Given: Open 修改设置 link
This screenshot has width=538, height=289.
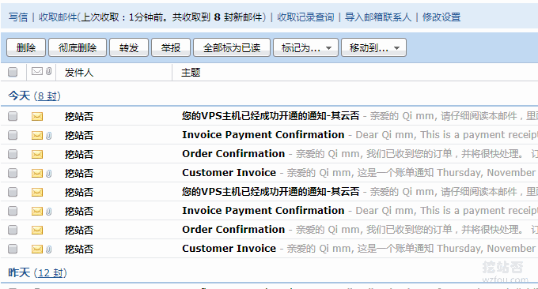Looking at the screenshot, I should coord(441,17).
